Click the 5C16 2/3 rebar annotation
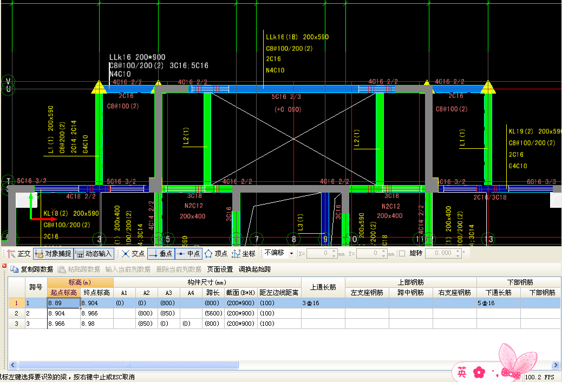This screenshot has height=382, width=562. pyautogui.click(x=286, y=97)
